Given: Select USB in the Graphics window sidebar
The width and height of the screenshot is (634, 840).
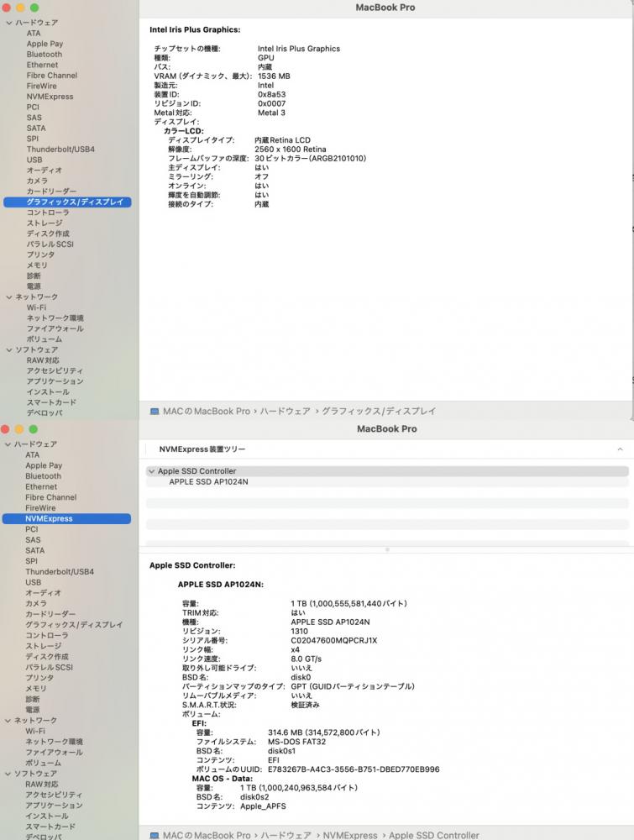Looking at the screenshot, I should point(34,160).
